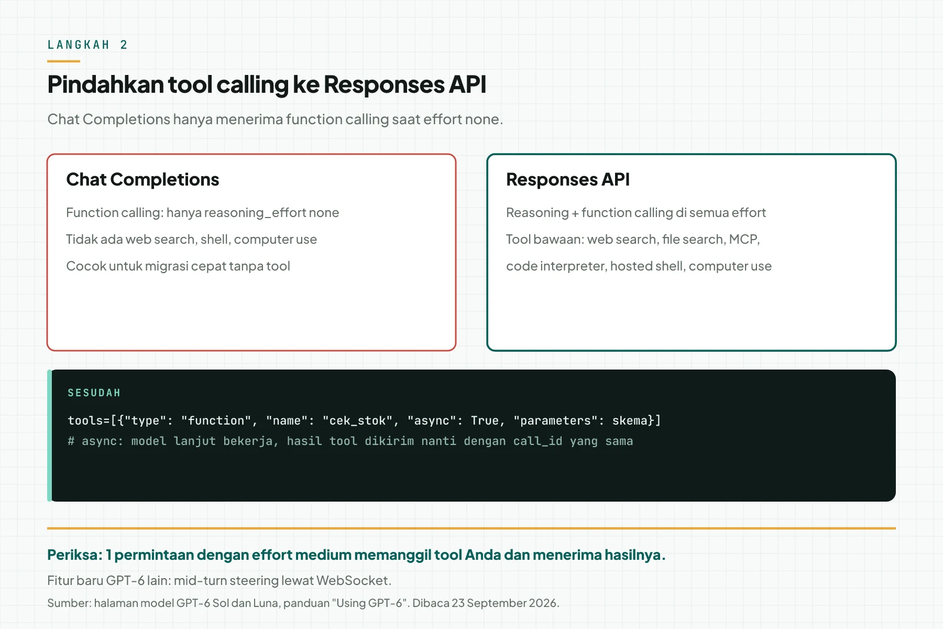Click 'Tidak ada web search, shell, computer use'
The height and width of the screenshot is (629, 943).
coord(191,239)
